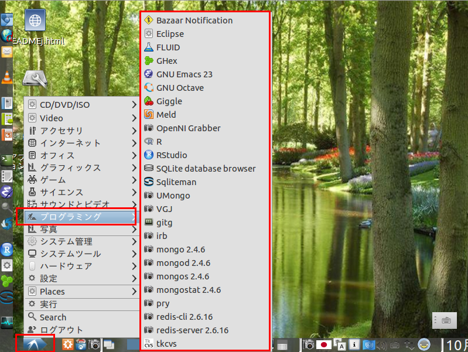Click the network arrows tray icon

(x=409, y=345)
